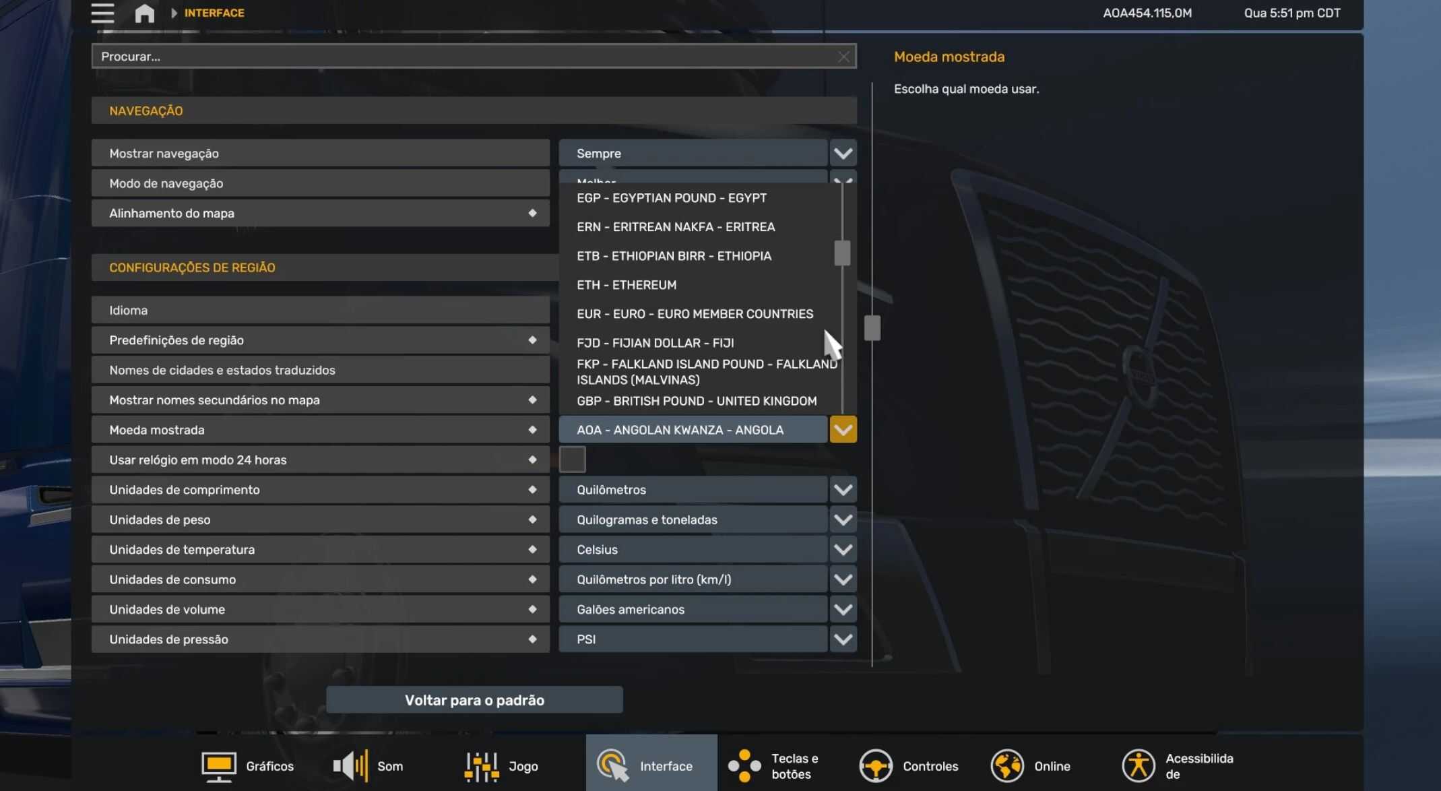
Task: Click the currency list scrollbar handle
Action: point(842,253)
